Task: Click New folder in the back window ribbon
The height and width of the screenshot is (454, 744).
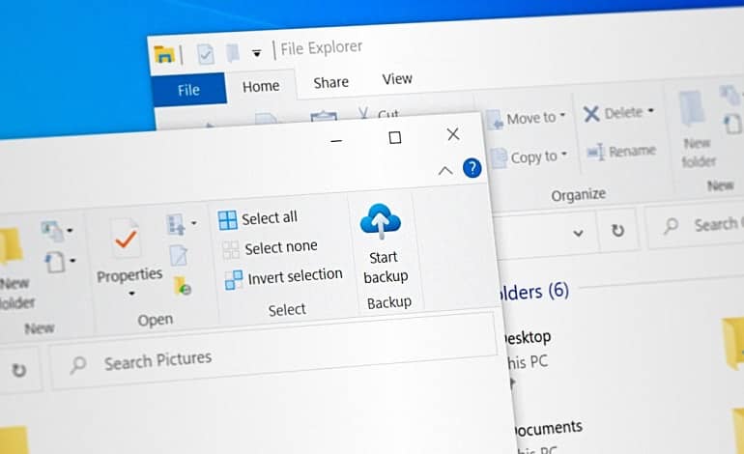Action: pos(697,129)
